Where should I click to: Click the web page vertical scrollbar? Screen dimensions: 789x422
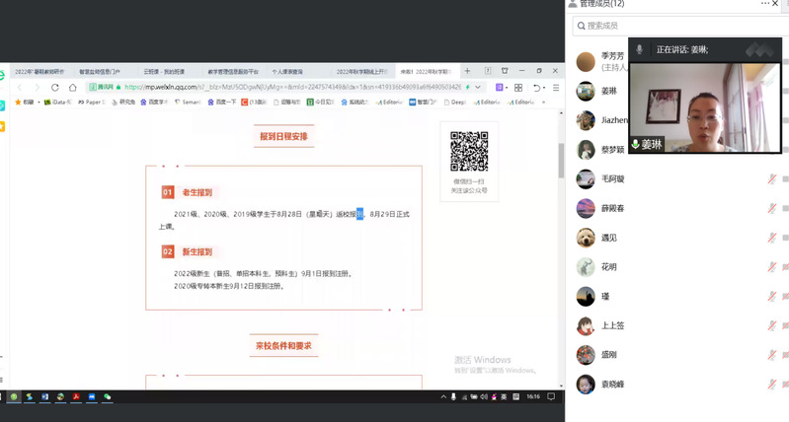[561, 158]
